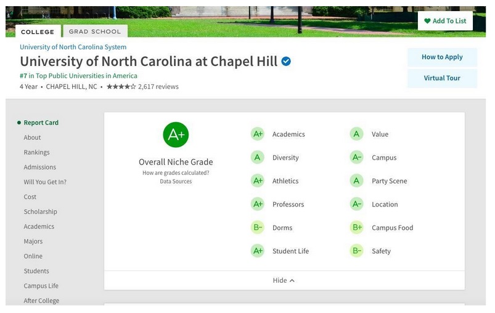Click the star rating next to reviews

click(121, 87)
